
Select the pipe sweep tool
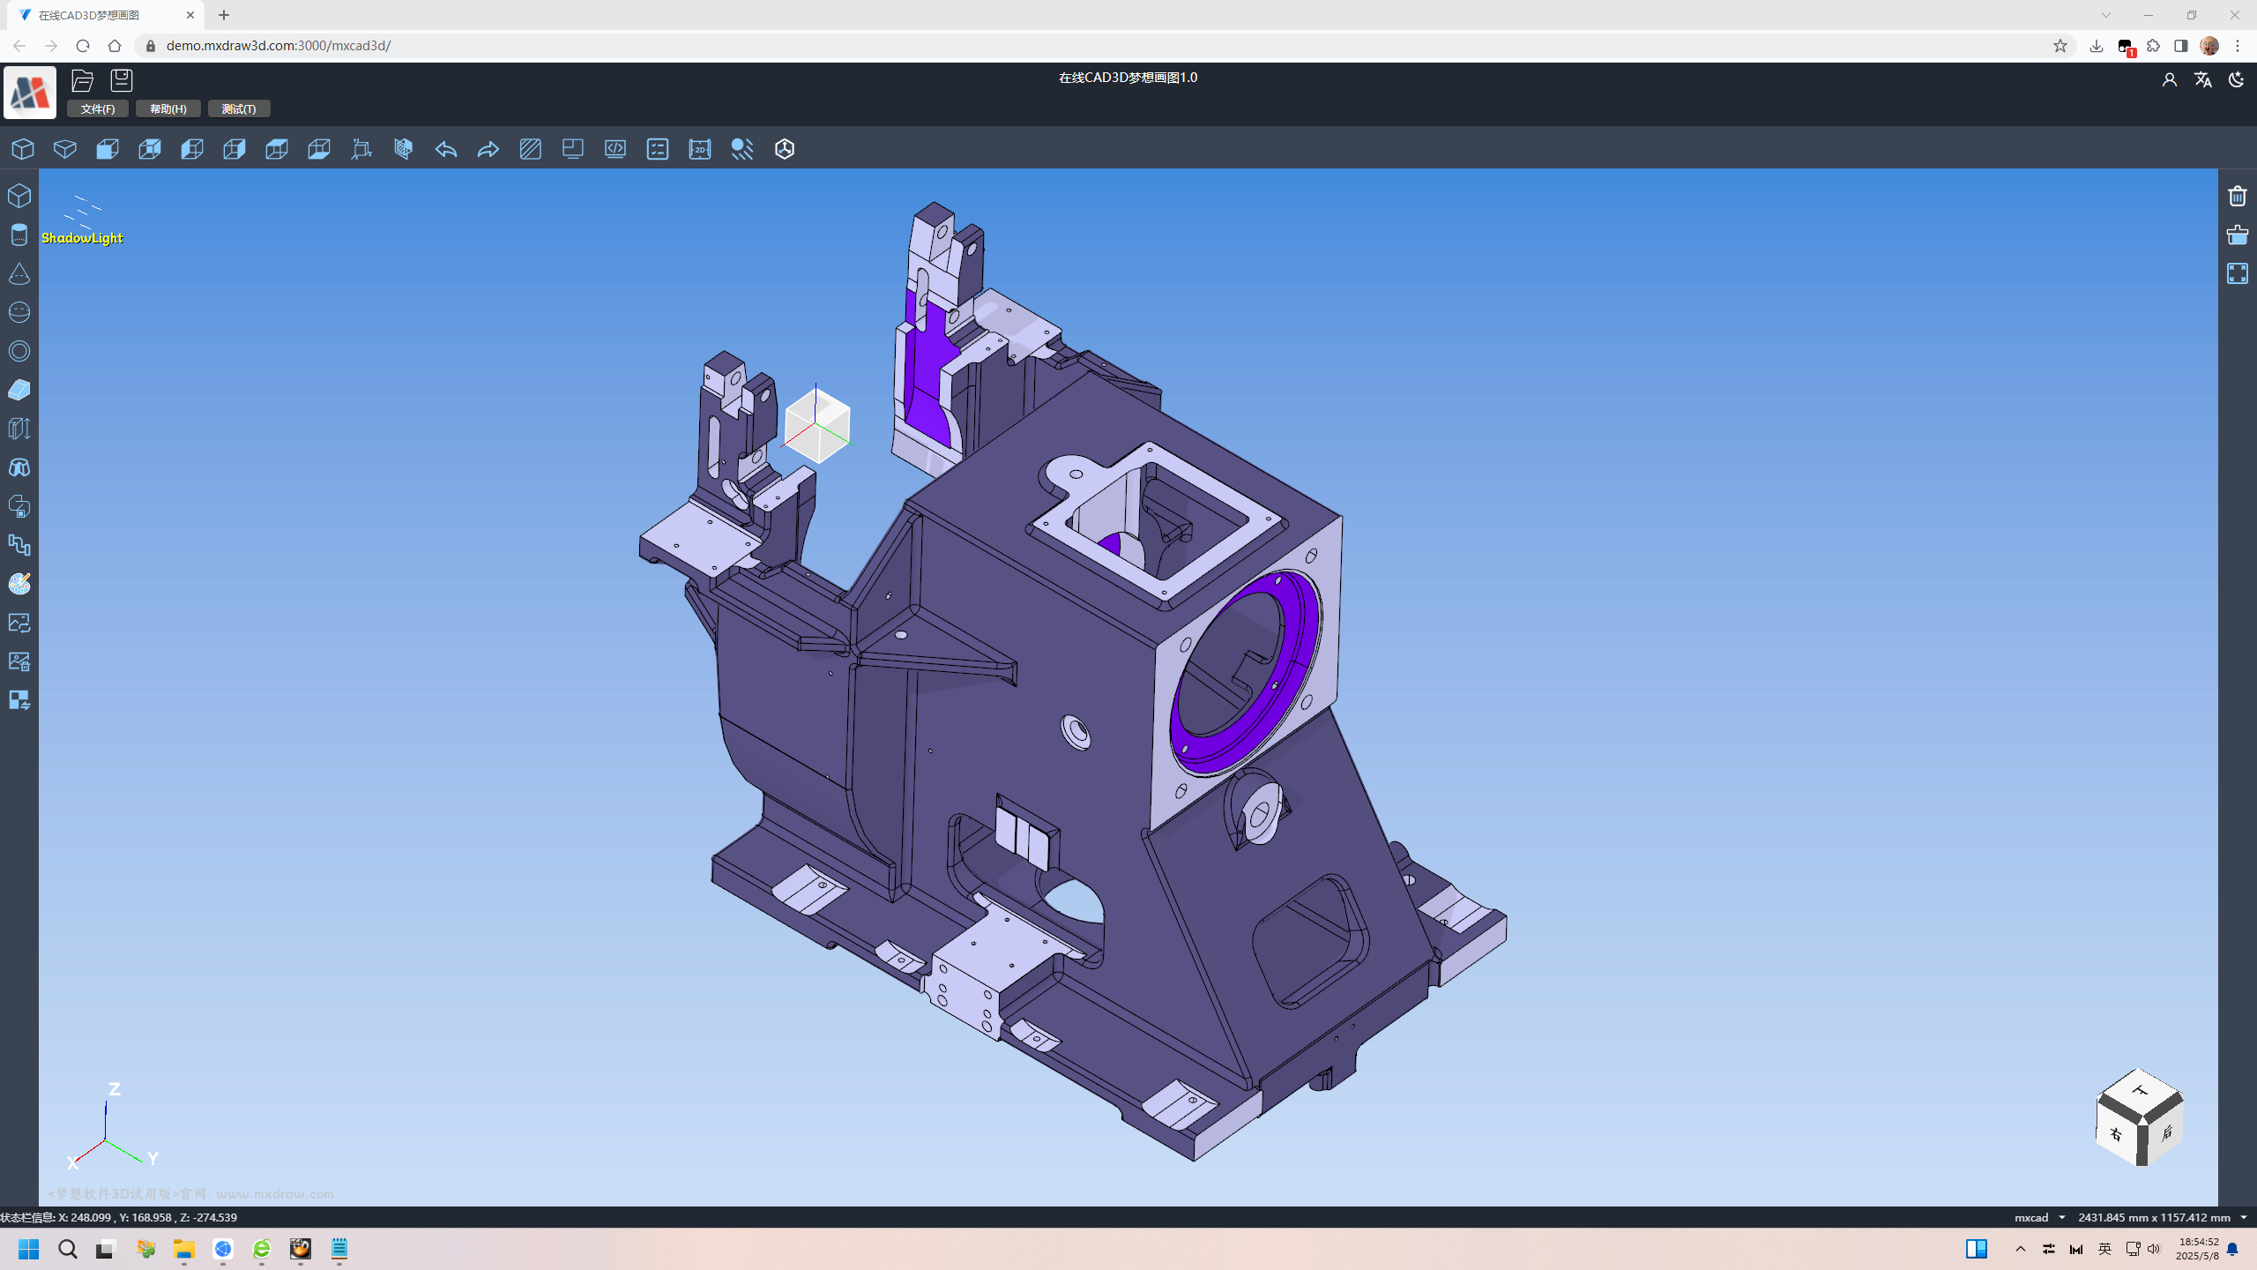coord(19,545)
